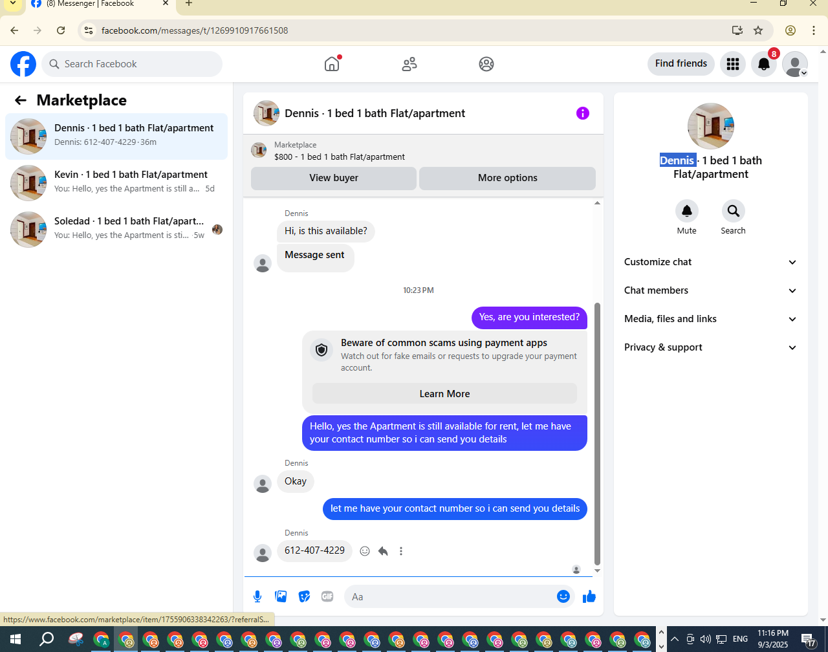Open the Soledad conversation in the list
828x652 pixels.
[116, 229]
